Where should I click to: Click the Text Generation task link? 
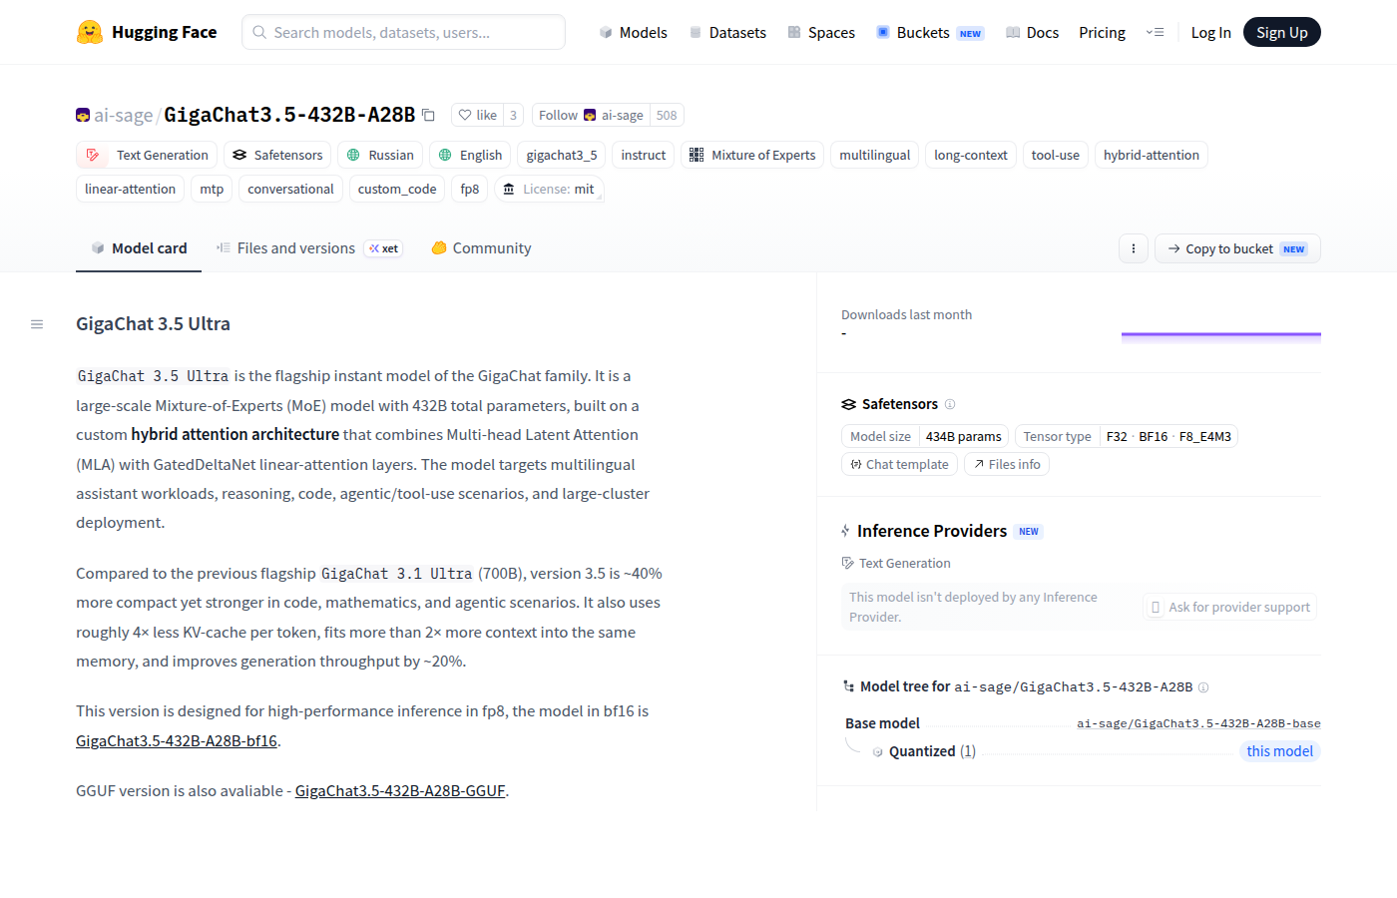pos(896,563)
